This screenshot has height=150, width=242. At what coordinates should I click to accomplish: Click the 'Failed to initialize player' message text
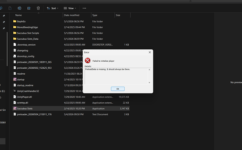pos(103,61)
